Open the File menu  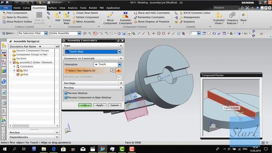[x=6, y=8]
